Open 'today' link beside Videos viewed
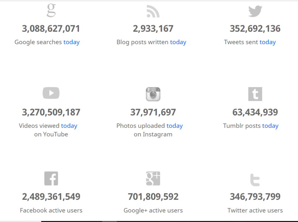298x222 pixels. (69, 126)
